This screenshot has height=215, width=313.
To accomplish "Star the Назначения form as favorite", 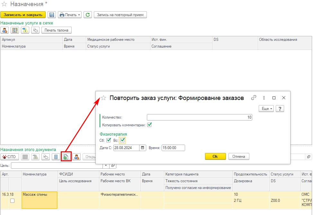I will [4, 4].
